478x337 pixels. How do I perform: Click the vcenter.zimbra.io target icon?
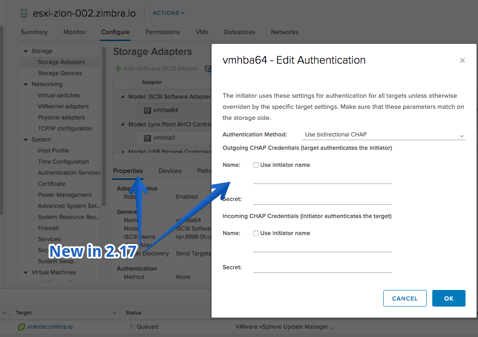click(21, 327)
